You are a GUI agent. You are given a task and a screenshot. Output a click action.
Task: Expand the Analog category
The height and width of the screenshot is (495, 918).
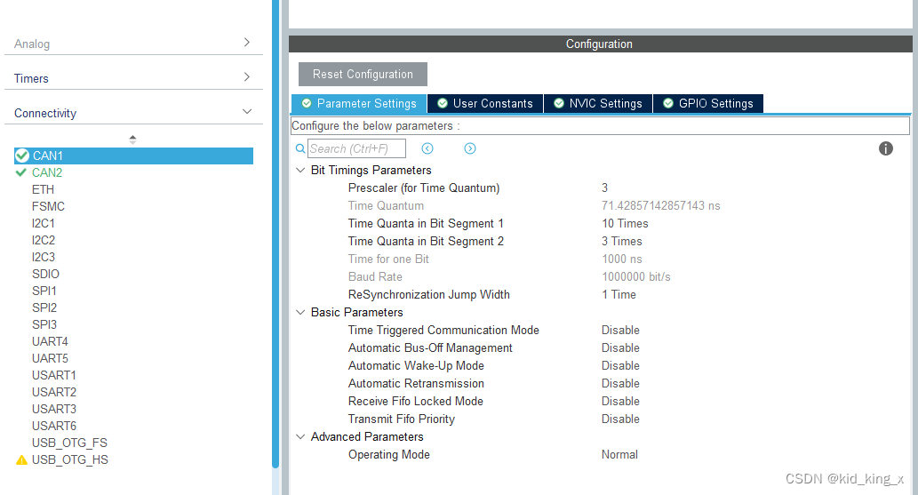pyautogui.click(x=247, y=42)
